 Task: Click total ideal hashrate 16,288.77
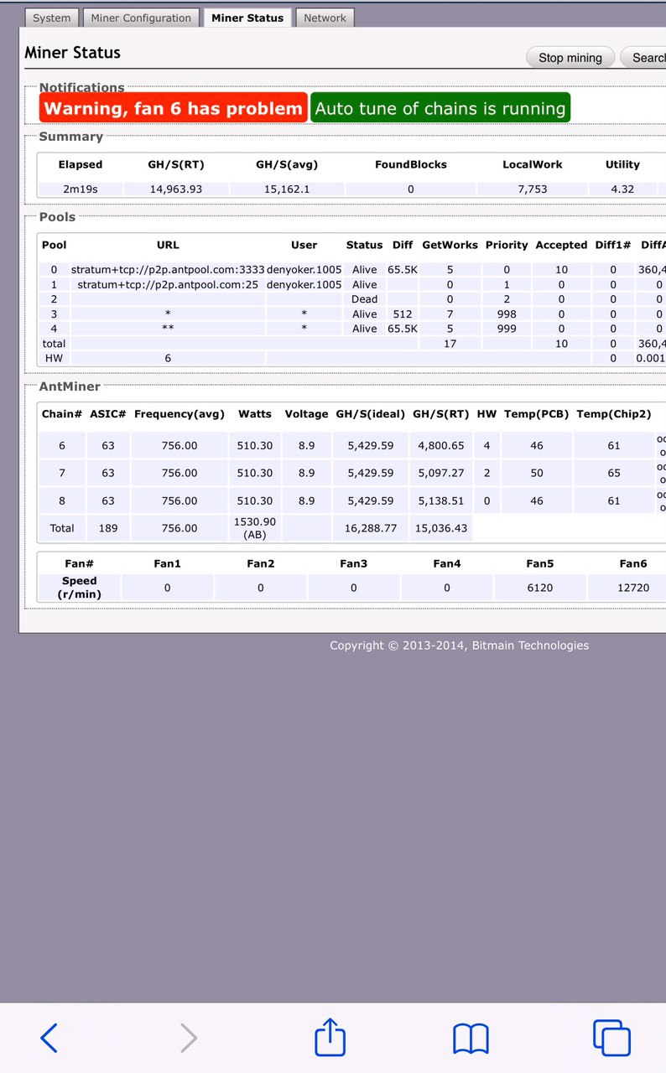pos(370,529)
